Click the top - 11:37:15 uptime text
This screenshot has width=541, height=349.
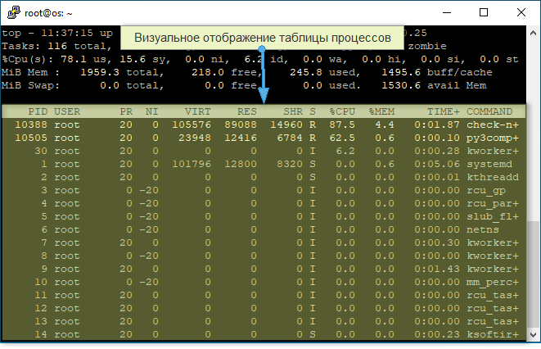pyautogui.click(x=57, y=33)
